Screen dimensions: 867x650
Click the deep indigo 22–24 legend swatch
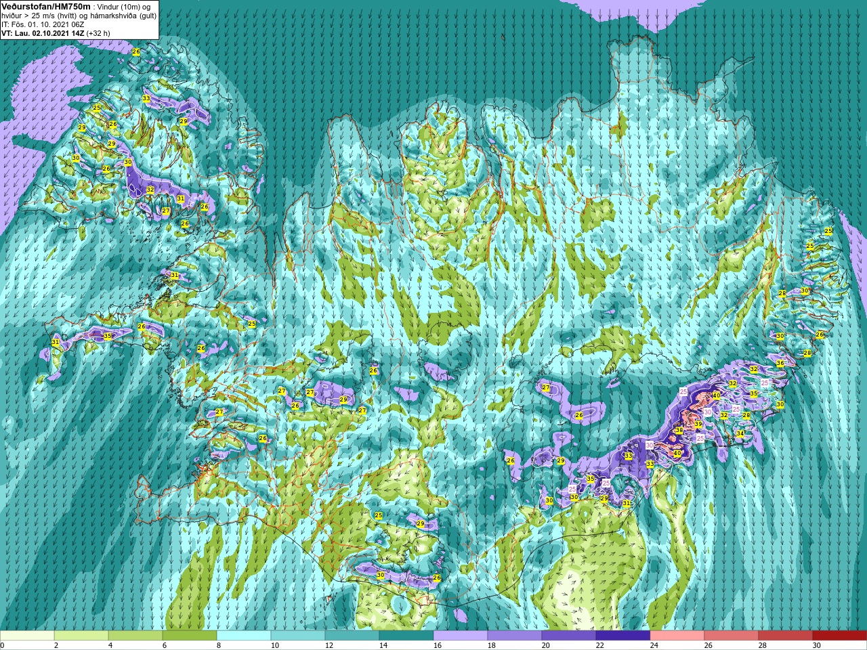(623, 636)
